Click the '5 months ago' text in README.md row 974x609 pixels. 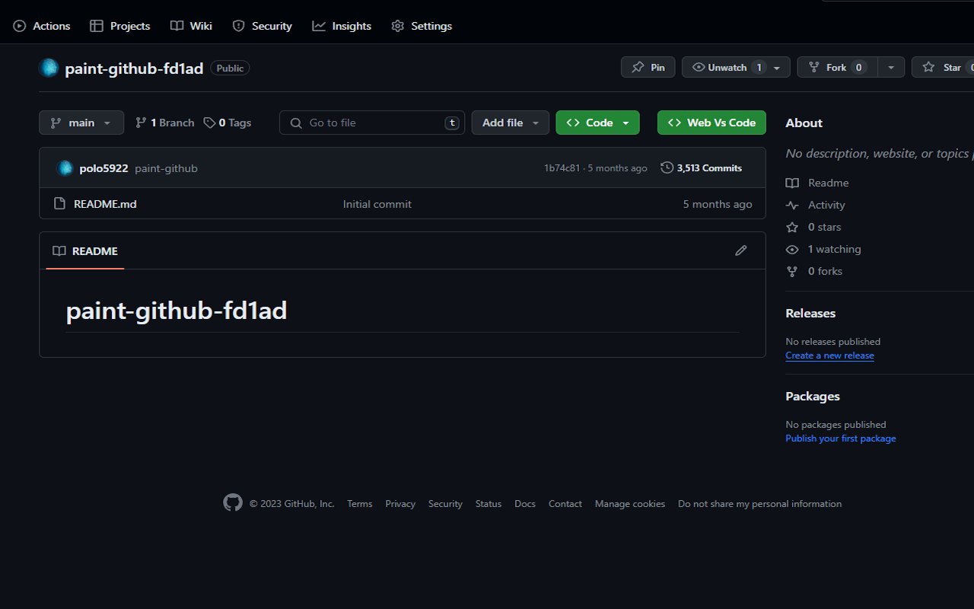point(718,204)
